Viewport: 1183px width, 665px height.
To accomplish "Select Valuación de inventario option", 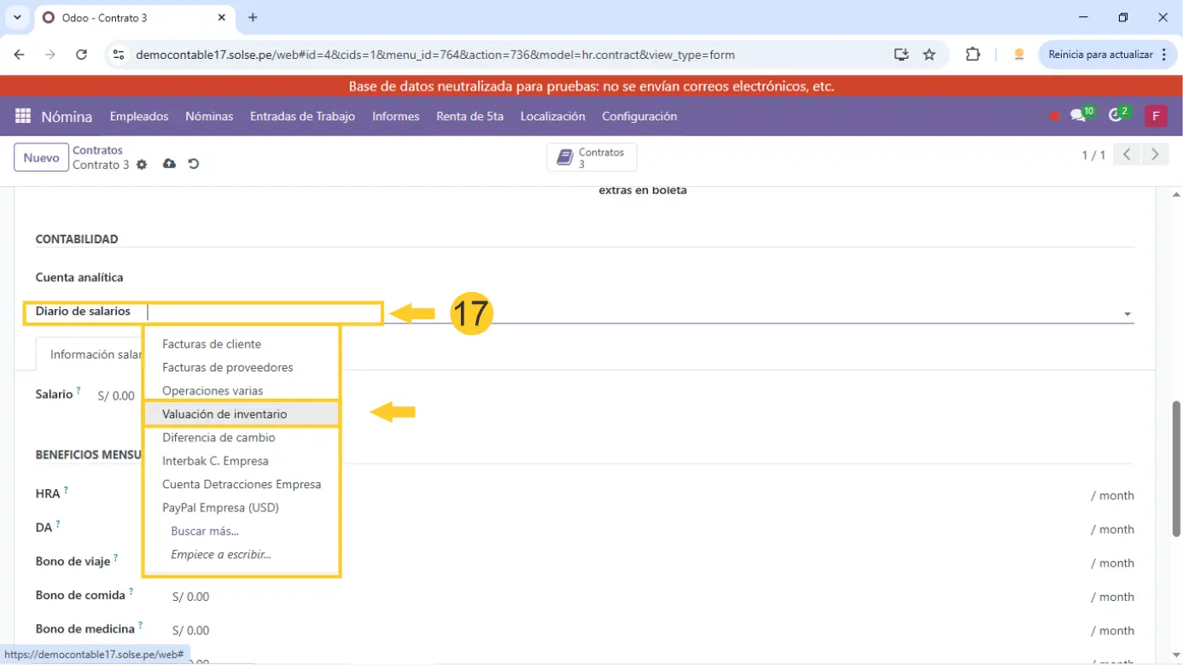I will coord(224,414).
